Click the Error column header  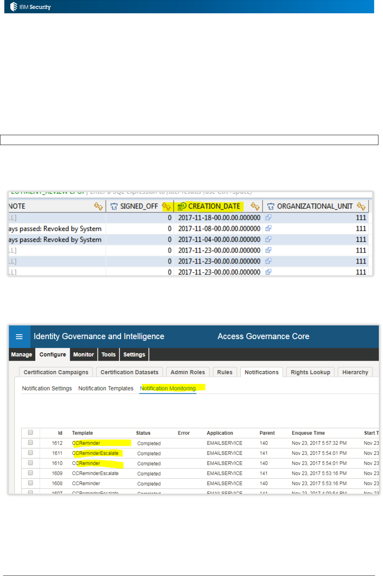pos(184,433)
